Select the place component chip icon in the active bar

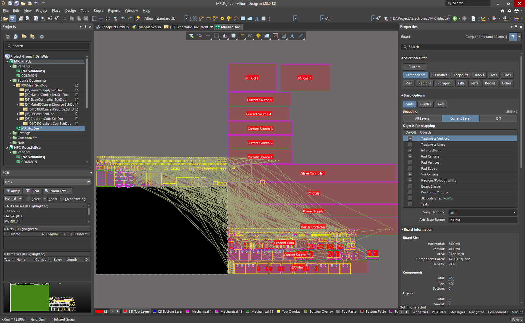pos(233,36)
